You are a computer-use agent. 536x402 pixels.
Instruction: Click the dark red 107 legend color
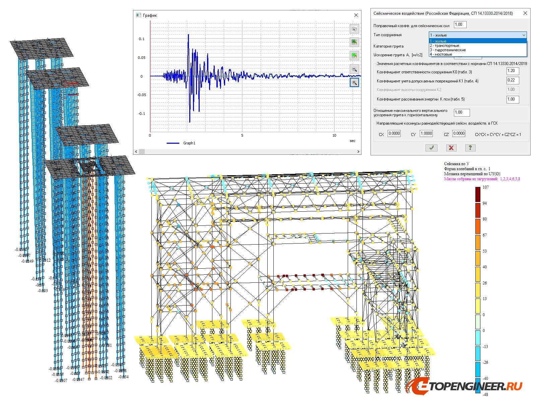[478, 194]
